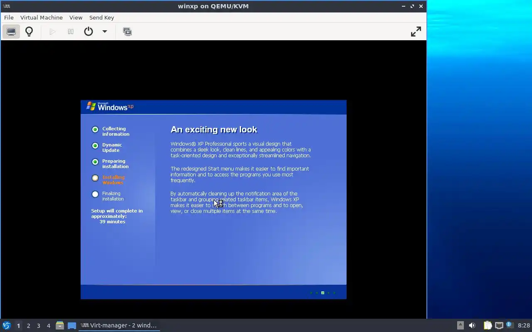Open the volume control speaker icon
Screen dimensions: 532x332
(472, 325)
